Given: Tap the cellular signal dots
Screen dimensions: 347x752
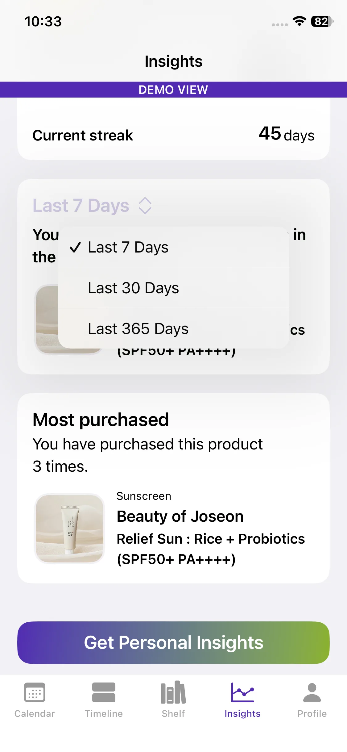Looking at the screenshot, I should coord(280,25).
